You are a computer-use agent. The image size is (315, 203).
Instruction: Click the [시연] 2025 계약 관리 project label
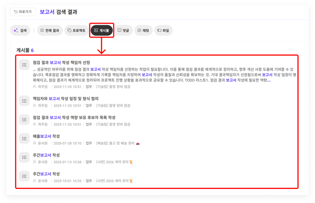coord(113,181)
